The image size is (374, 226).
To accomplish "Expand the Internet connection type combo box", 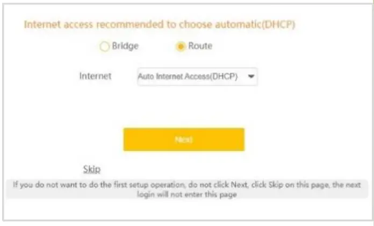I will [x=197, y=76].
